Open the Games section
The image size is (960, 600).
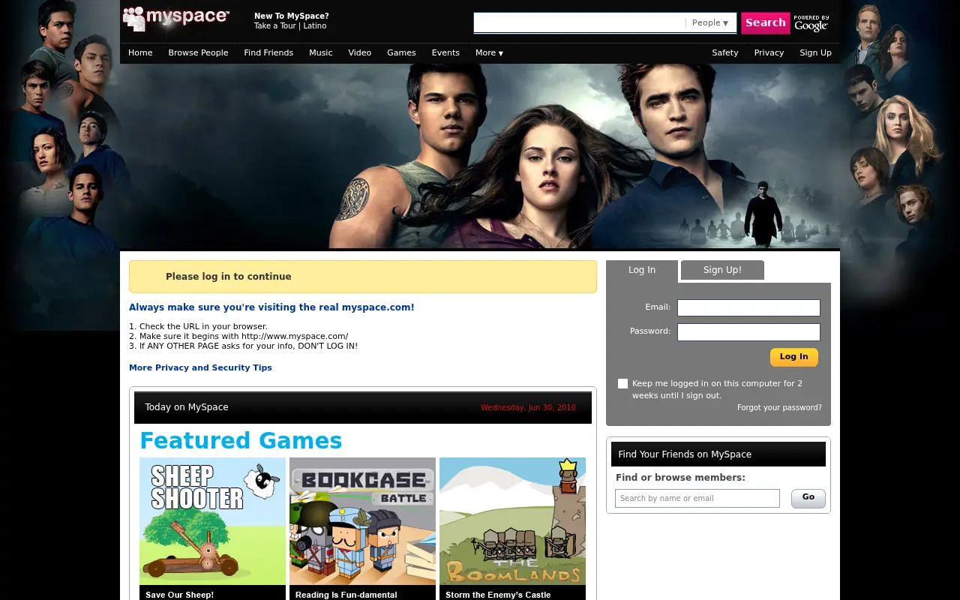(401, 53)
